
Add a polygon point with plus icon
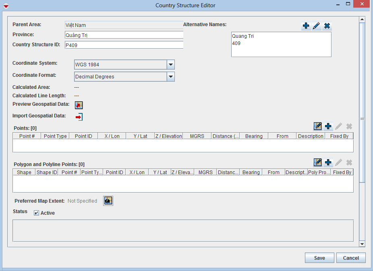pyautogui.click(x=328, y=162)
